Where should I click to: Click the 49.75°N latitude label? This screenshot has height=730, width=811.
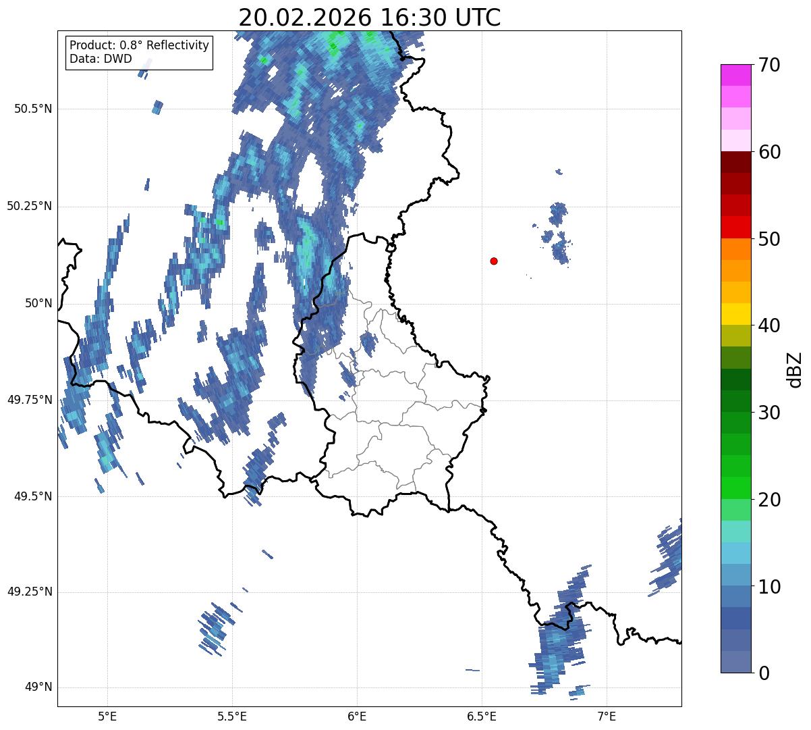pyautogui.click(x=30, y=400)
